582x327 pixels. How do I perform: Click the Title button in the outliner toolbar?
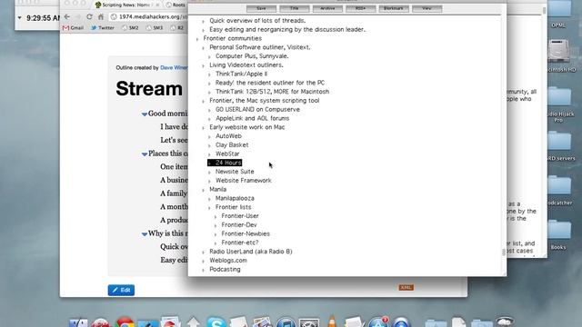[x=295, y=8]
